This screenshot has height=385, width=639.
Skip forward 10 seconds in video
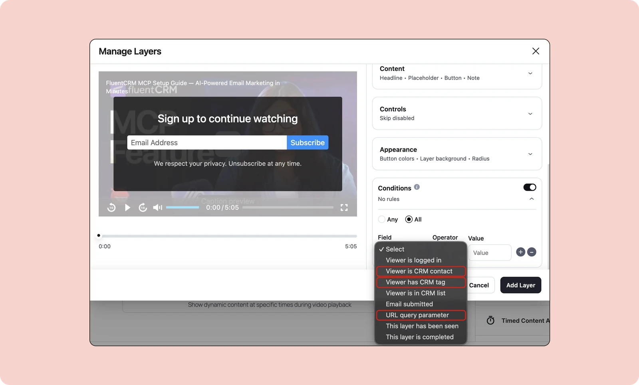[143, 207]
